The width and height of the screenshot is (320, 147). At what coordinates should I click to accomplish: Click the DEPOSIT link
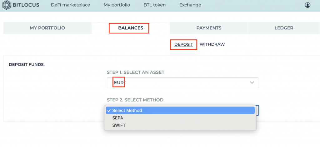click(x=183, y=44)
